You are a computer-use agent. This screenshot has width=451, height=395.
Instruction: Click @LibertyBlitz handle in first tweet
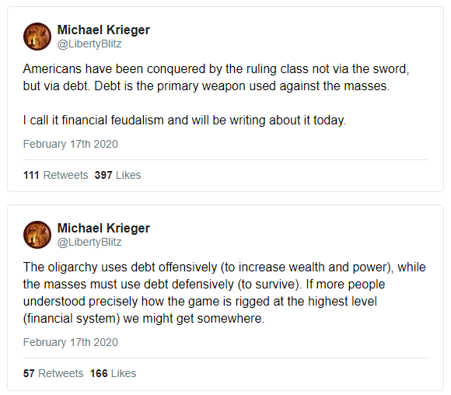[89, 44]
